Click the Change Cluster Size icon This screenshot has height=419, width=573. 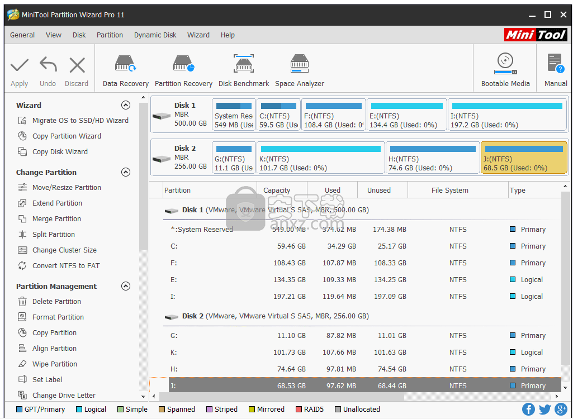[x=22, y=250]
